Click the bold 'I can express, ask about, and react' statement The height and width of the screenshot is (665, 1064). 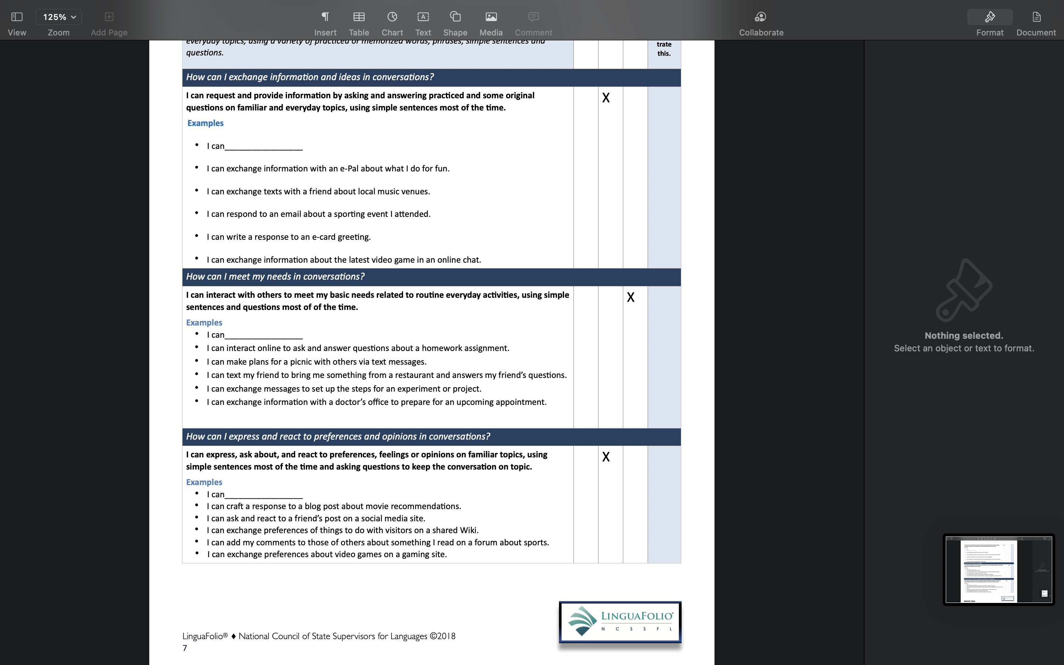(367, 460)
